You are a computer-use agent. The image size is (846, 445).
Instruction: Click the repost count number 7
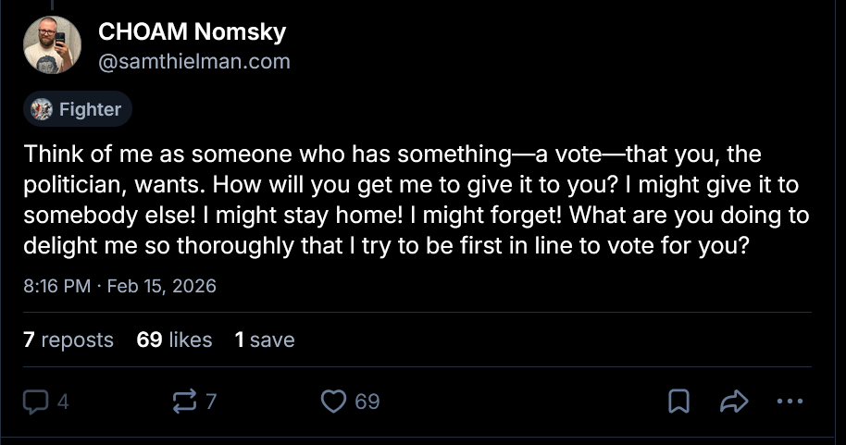211,402
